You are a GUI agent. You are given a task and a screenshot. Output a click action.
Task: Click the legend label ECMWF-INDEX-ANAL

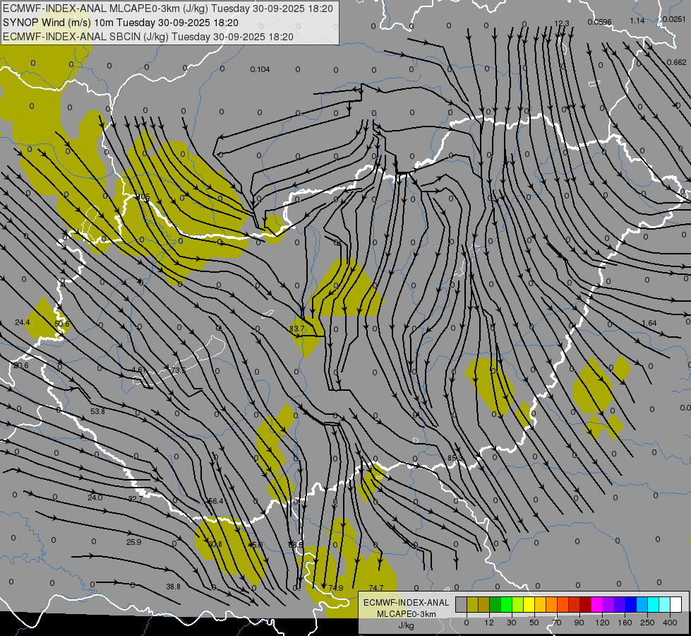pos(406,603)
